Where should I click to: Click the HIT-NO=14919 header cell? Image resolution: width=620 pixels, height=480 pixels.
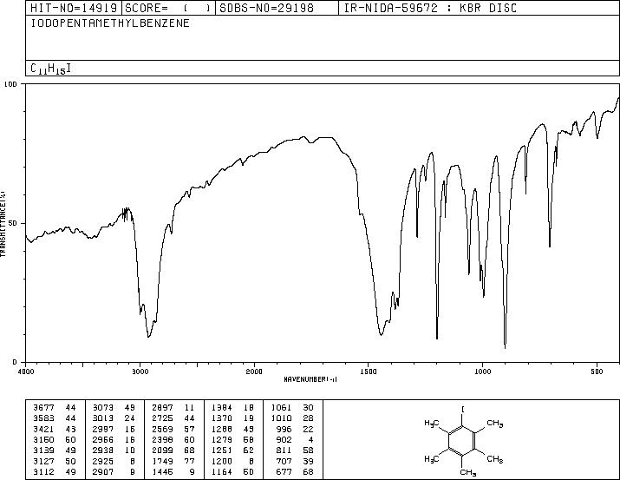coord(74,8)
